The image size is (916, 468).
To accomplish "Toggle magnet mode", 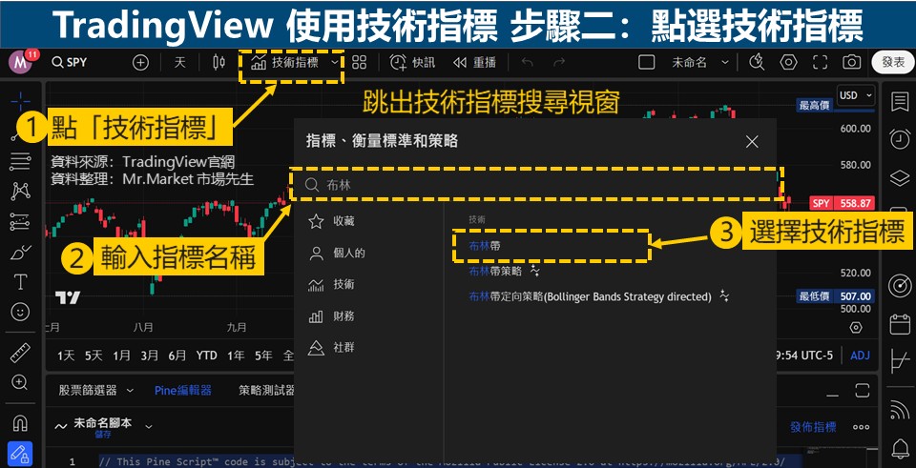I will coord(20,423).
